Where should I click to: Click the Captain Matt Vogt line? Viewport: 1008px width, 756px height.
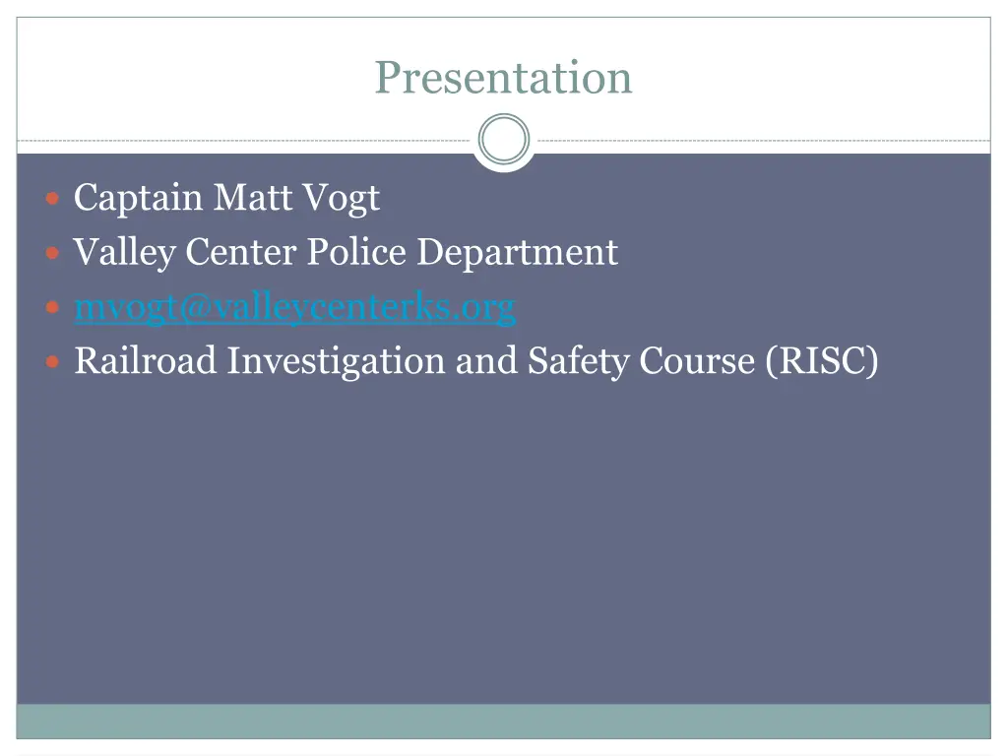[227, 197]
